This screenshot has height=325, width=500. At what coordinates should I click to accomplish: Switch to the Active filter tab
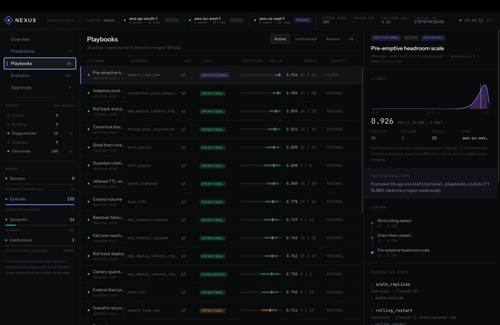click(280, 39)
